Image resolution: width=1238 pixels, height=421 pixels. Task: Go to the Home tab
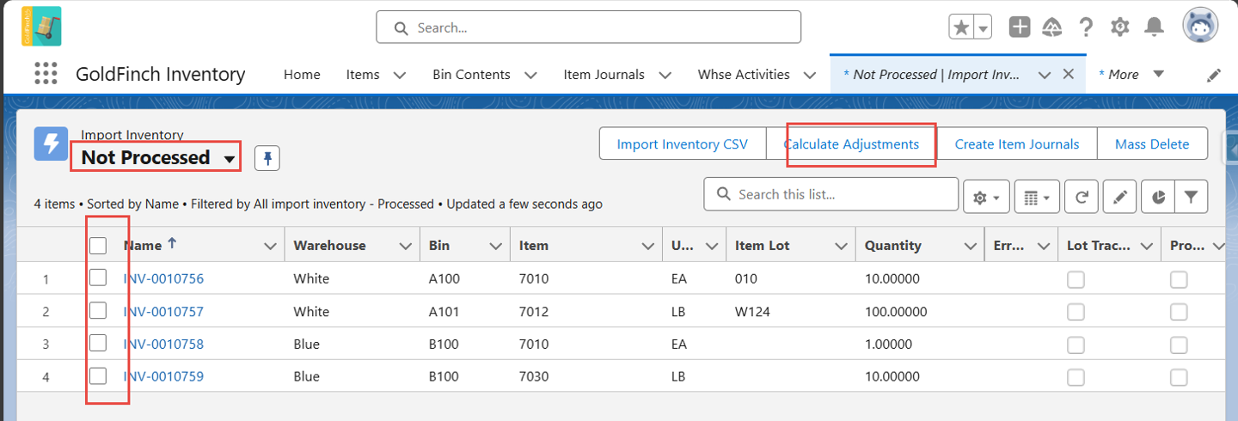click(302, 75)
